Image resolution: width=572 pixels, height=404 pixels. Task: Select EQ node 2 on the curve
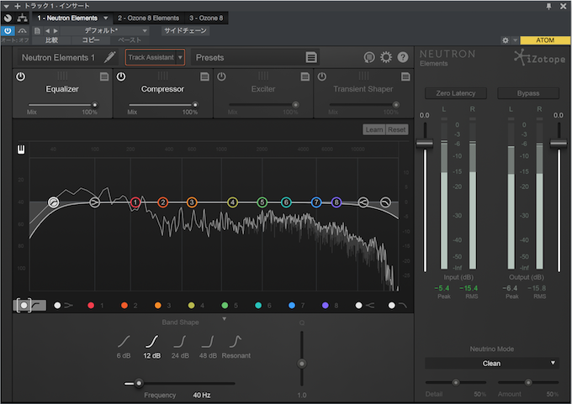click(162, 202)
